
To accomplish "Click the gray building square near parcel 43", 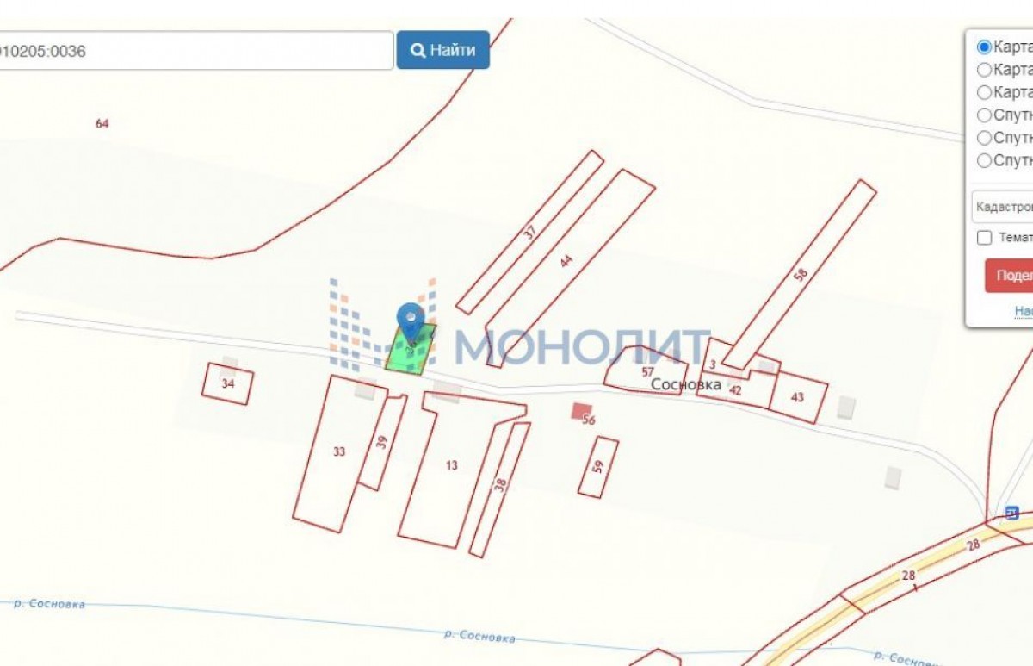I will (x=847, y=408).
